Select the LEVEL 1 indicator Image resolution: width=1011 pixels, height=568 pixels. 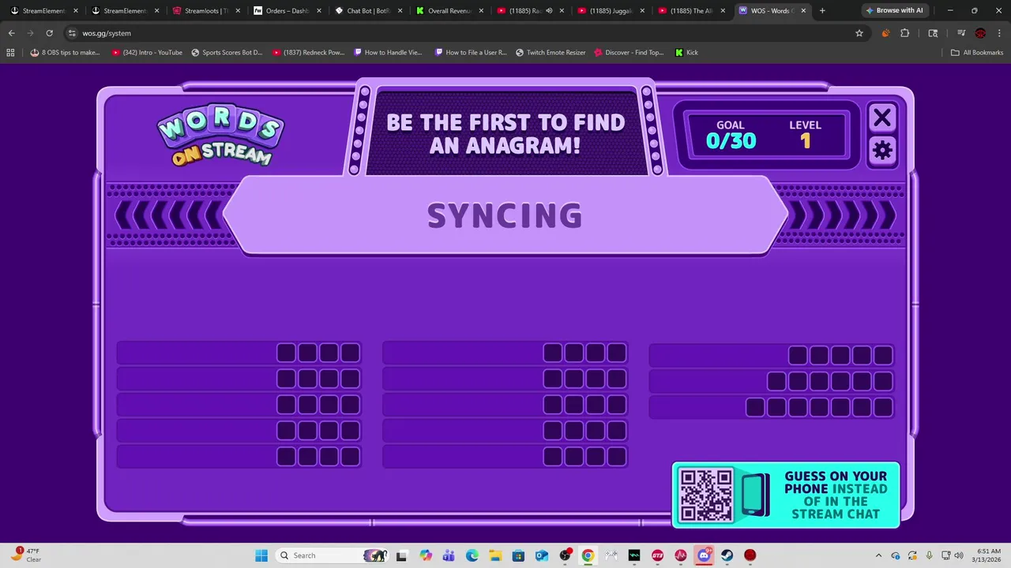pyautogui.click(x=805, y=135)
